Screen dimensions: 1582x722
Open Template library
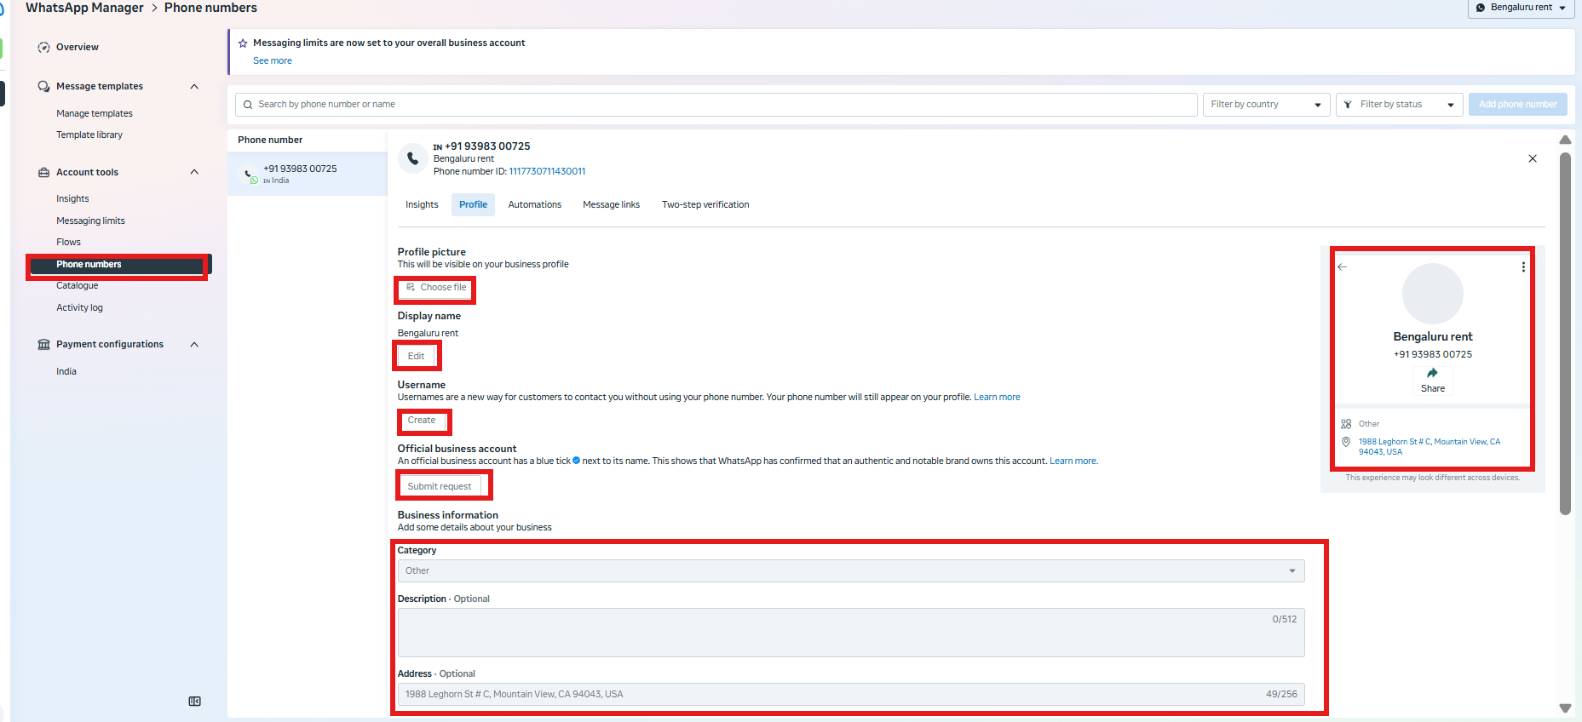coord(89,135)
